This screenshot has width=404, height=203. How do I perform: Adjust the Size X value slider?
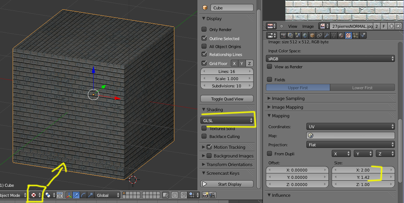click(x=363, y=170)
